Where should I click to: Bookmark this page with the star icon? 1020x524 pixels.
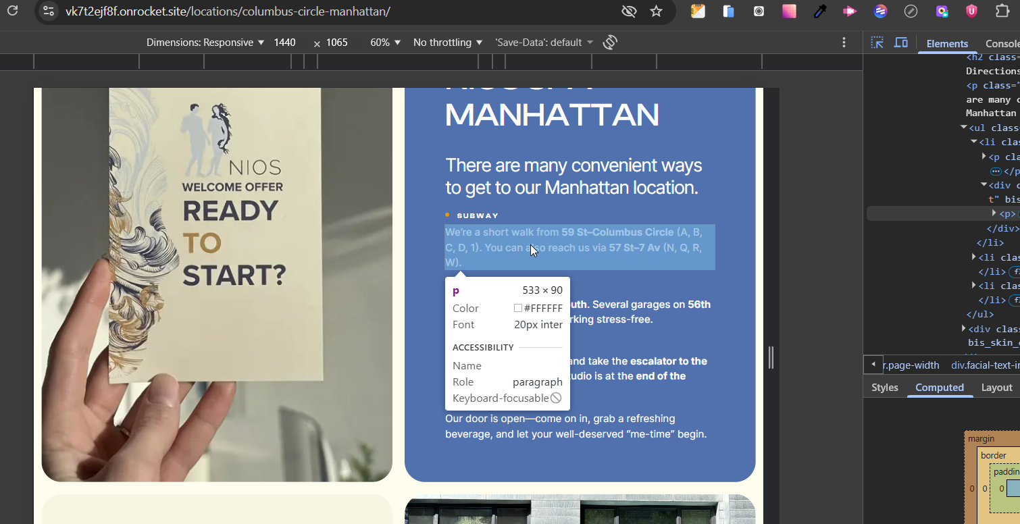pyautogui.click(x=656, y=11)
